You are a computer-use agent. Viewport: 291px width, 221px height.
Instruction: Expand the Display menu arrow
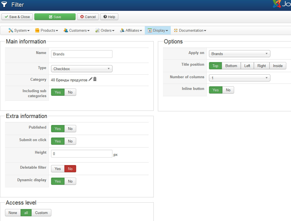coord(167,31)
